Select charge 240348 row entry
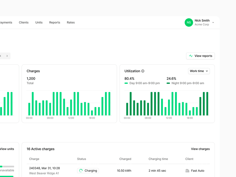The width and height of the screenshot is (236, 177). [44, 168]
